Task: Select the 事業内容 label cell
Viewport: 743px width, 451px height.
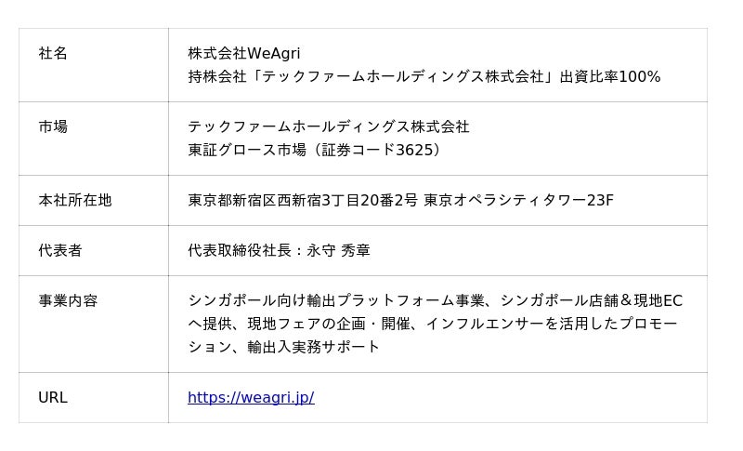Action: click(x=68, y=300)
